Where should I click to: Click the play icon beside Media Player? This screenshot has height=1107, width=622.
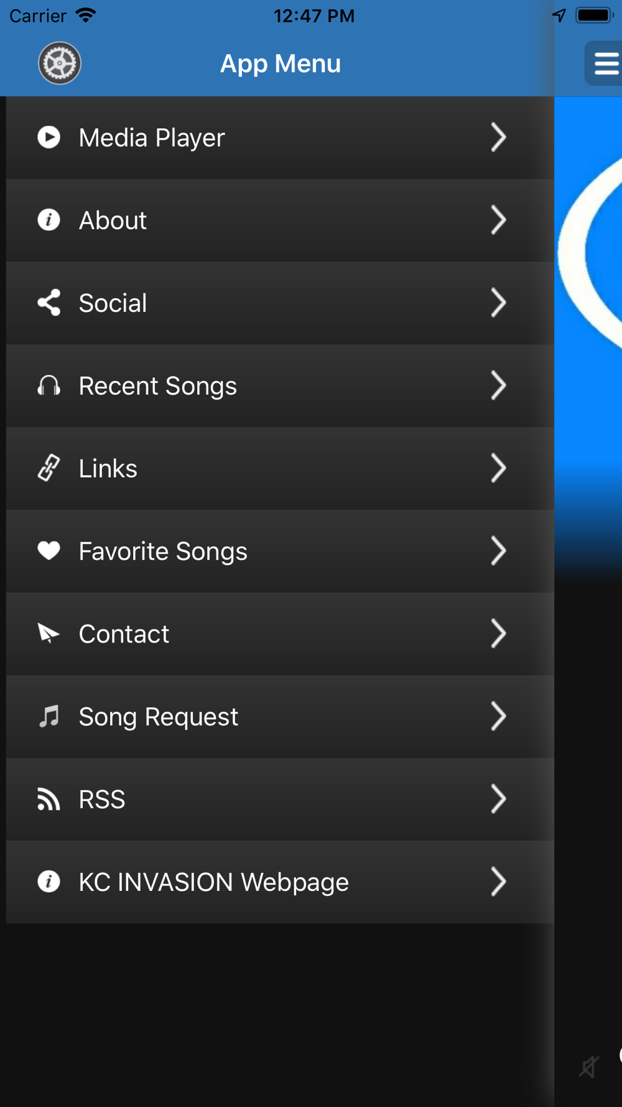click(x=49, y=137)
